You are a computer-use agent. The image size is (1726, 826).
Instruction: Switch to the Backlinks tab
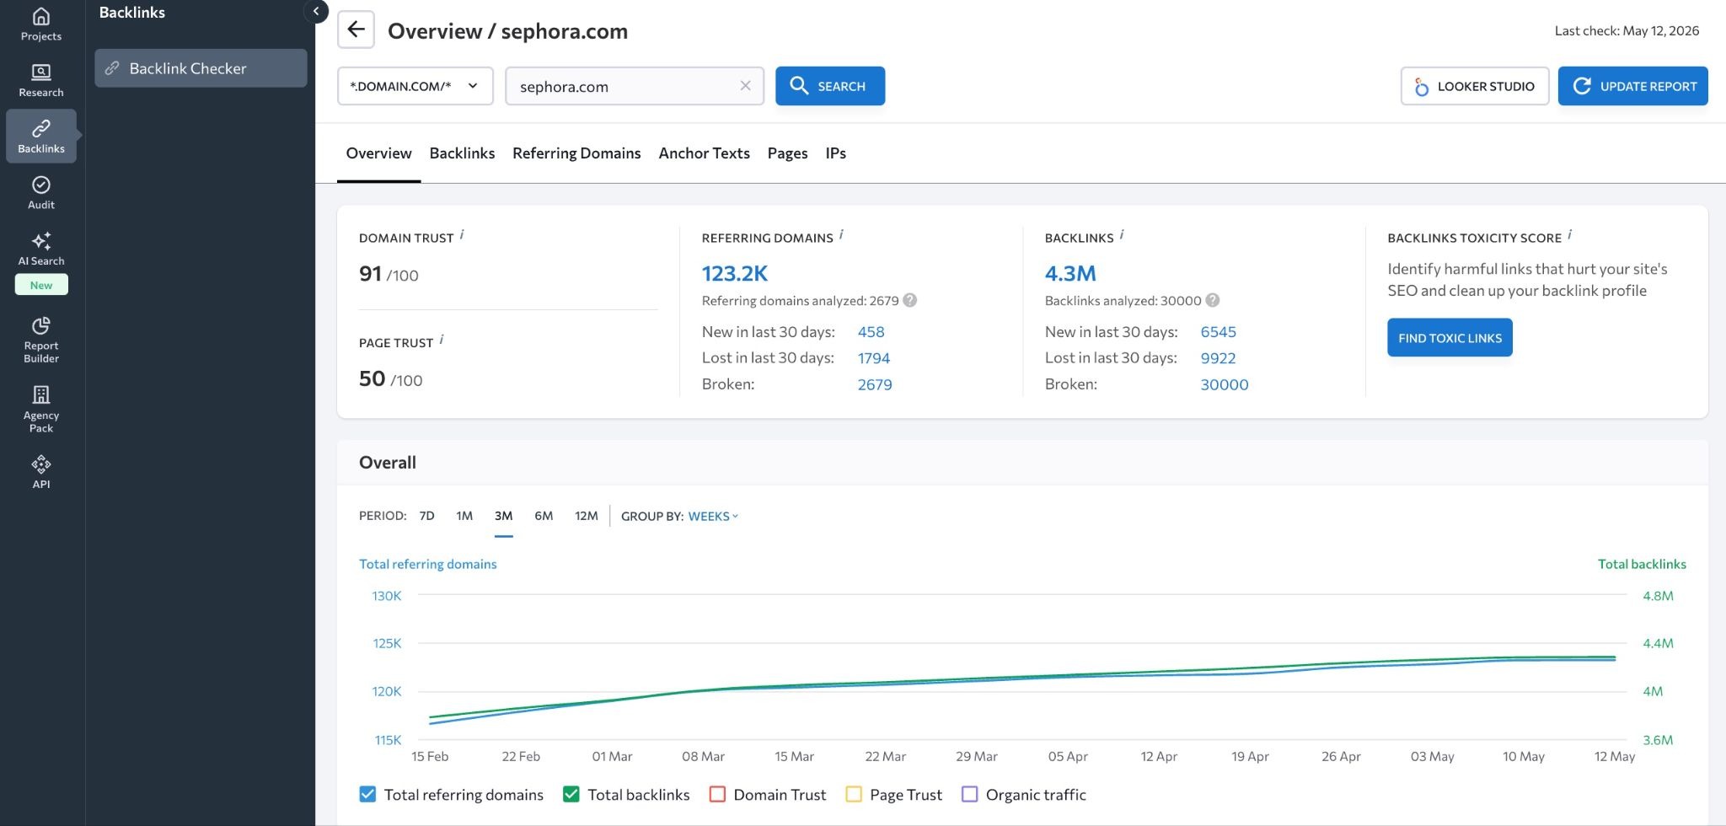tap(462, 153)
